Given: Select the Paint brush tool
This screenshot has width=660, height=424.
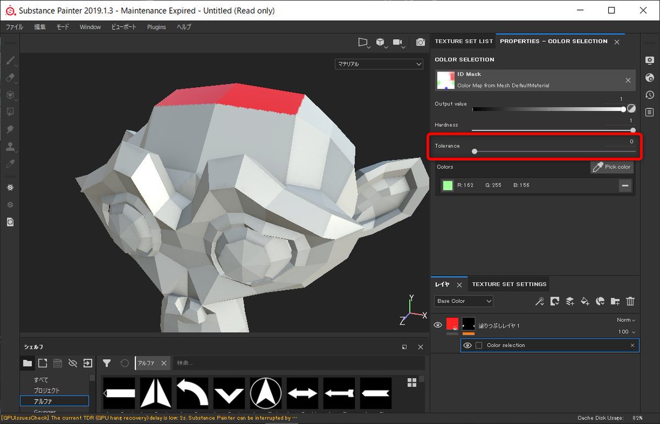Looking at the screenshot, I should pyautogui.click(x=10, y=61).
